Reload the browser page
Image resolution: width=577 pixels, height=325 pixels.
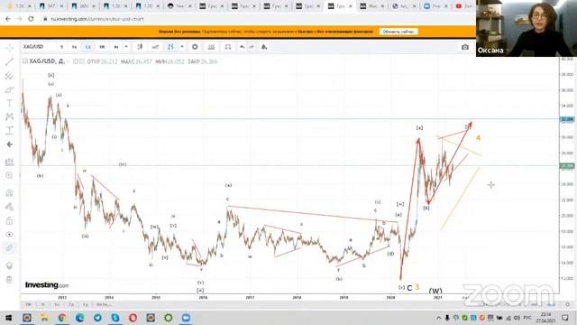click(31, 19)
